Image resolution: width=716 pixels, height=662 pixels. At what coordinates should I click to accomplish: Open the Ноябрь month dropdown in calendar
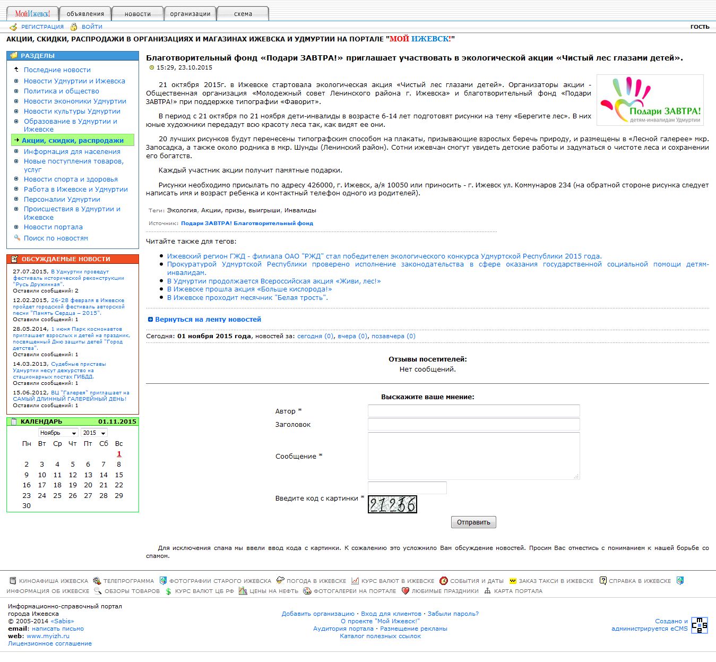click(x=58, y=433)
